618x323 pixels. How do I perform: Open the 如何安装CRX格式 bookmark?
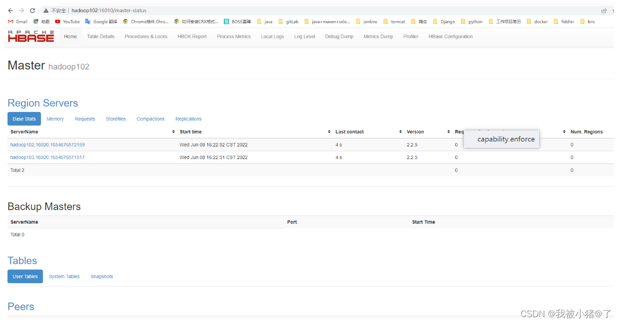click(196, 21)
